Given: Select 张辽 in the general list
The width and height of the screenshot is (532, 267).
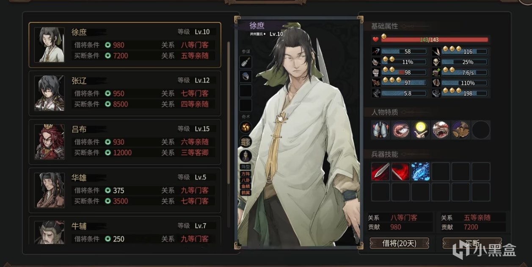Looking at the screenshot, I should click(x=125, y=93).
